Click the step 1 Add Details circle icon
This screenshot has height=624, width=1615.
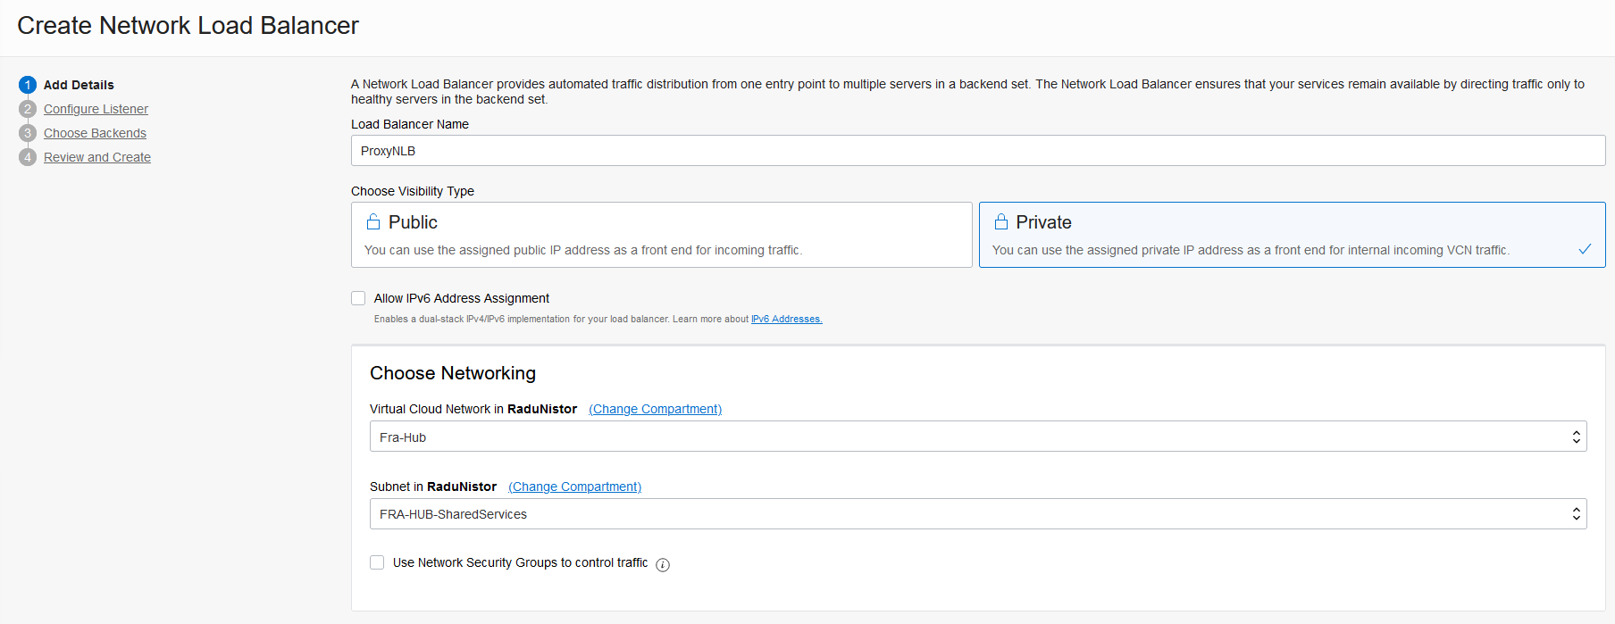click(x=28, y=85)
